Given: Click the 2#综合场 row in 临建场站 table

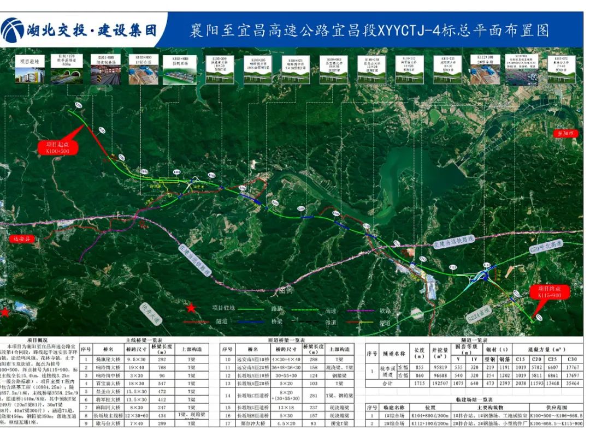Looking at the screenshot, I should [475, 423].
